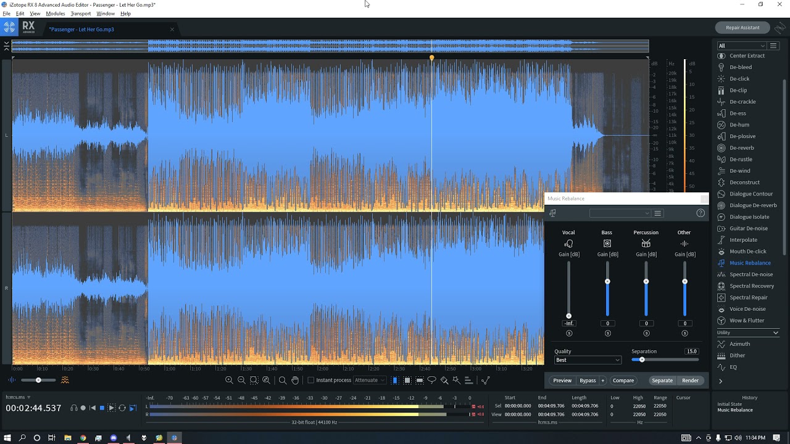Solo the Bass channel
This screenshot has width=790, height=444.
[608, 334]
